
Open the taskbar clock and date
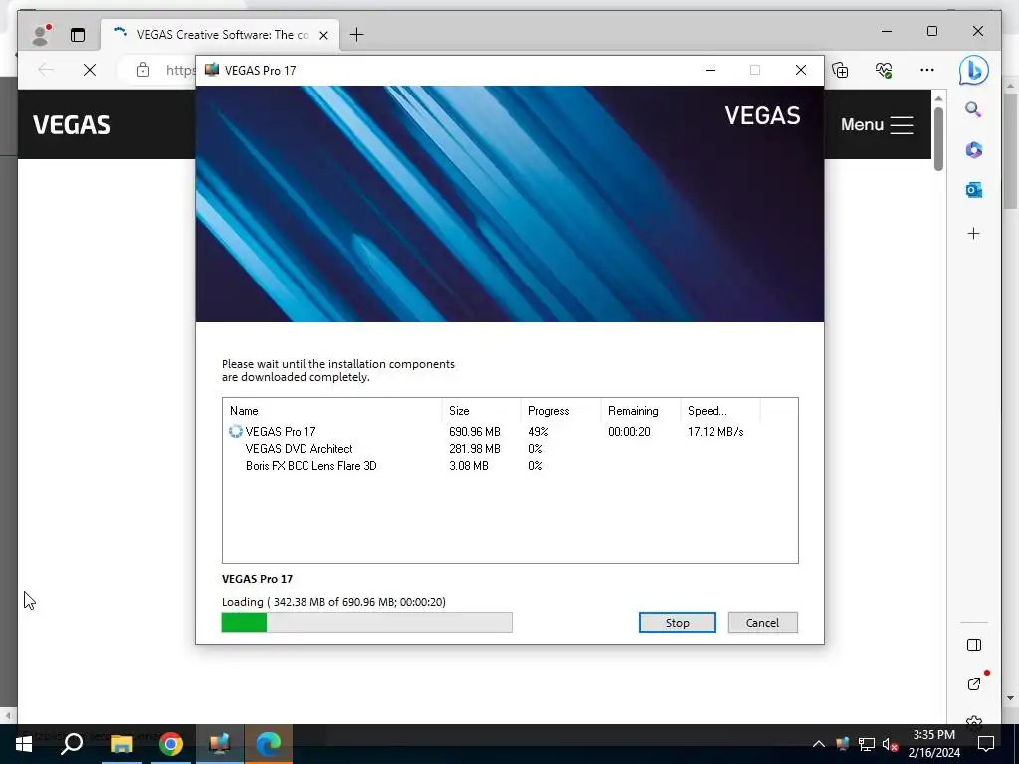click(x=933, y=744)
